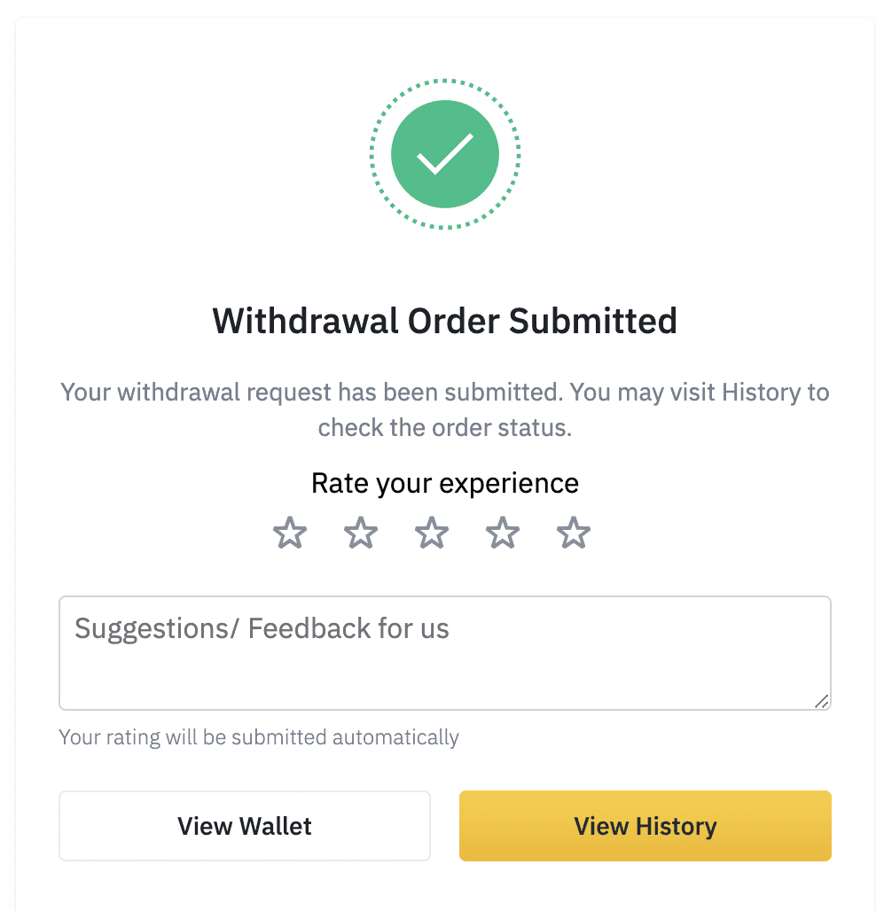This screenshot has height=911, width=876.
Task: Select the second rating star
Action: 360,533
